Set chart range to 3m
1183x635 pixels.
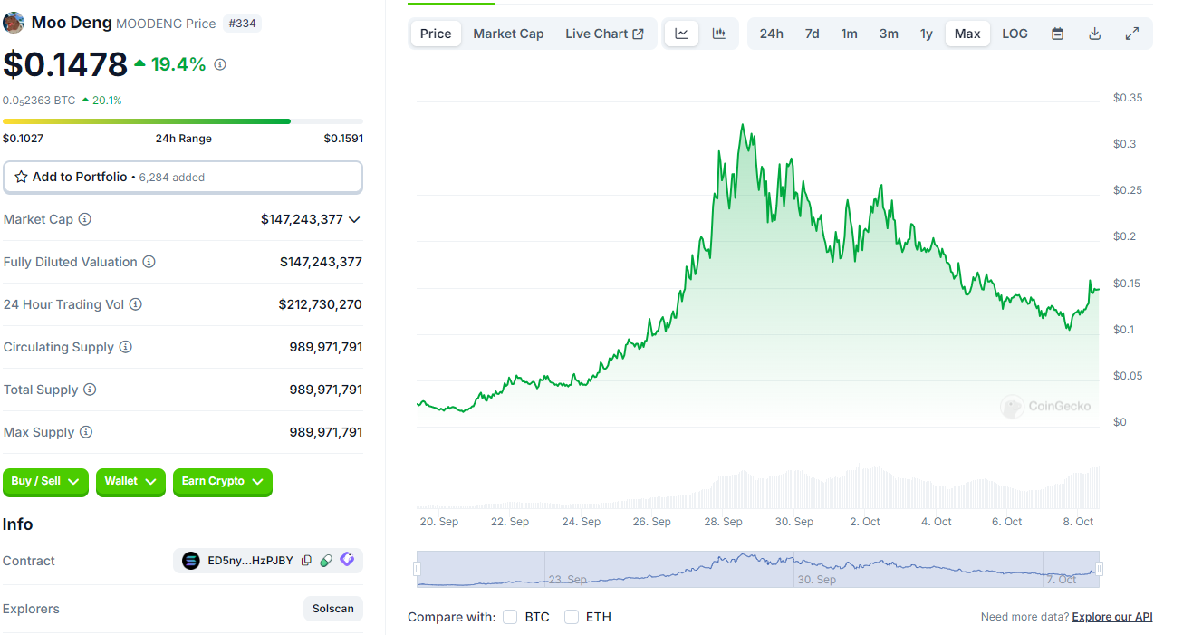pos(889,34)
